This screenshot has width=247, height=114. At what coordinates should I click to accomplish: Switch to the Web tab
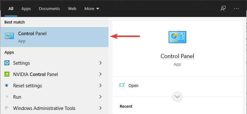pyautogui.click(x=72, y=9)
